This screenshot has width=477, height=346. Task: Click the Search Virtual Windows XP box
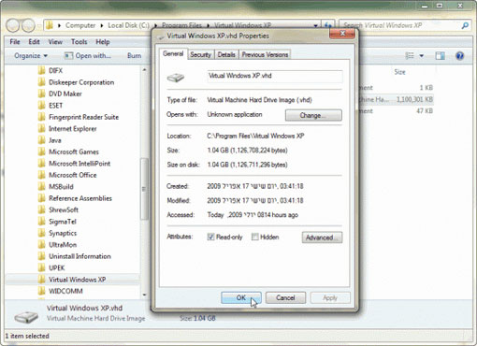tap(399, 25)
